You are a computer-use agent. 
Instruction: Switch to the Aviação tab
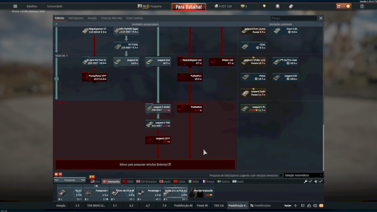pyautogui.click(x=92, y=18)
